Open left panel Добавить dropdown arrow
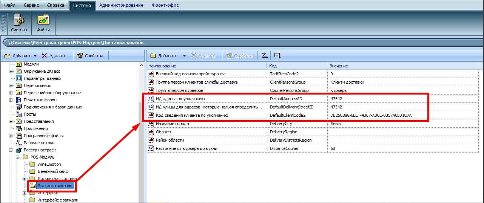 coord(35,56)
